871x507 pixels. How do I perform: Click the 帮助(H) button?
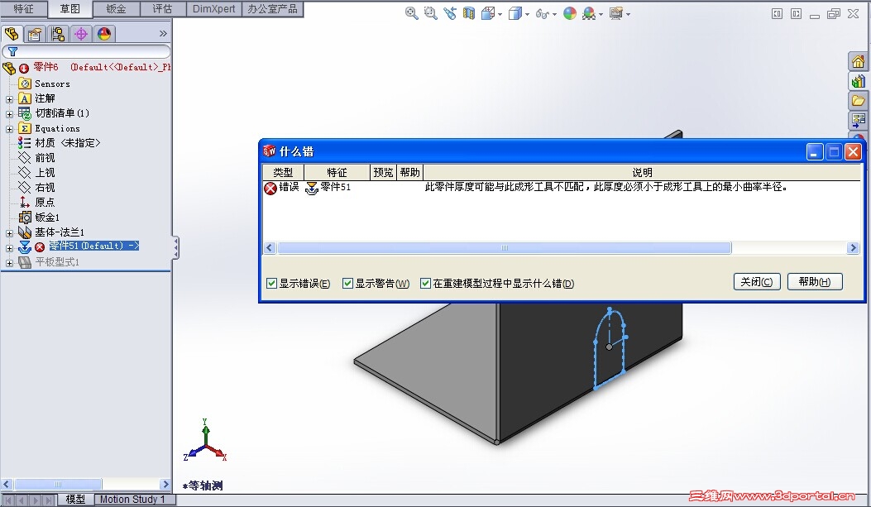pyautogui.click(x=815, y=281)
